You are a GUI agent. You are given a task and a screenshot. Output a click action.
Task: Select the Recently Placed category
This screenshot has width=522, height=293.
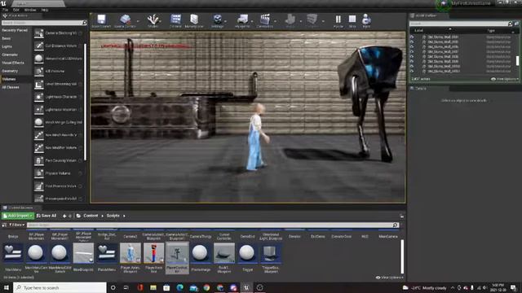(15, 30)
